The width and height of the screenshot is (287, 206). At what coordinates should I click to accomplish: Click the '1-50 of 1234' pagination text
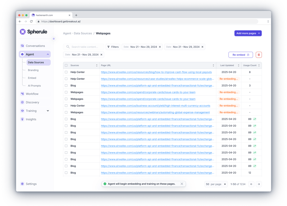238,184
